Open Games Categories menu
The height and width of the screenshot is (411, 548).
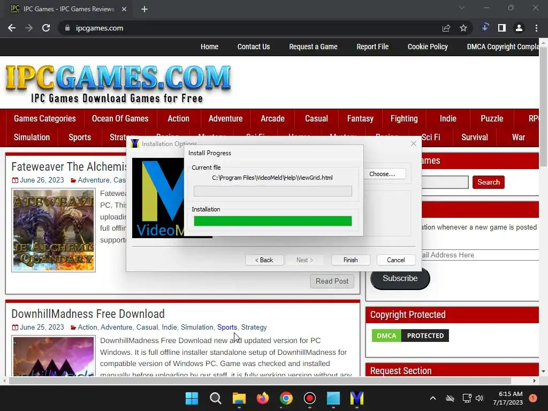pos(45,118)
